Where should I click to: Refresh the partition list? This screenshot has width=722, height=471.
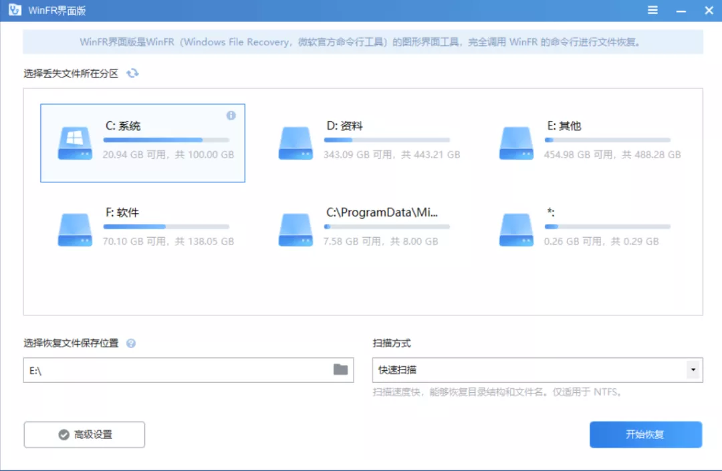pyautogui.click(x=132, y=73)
